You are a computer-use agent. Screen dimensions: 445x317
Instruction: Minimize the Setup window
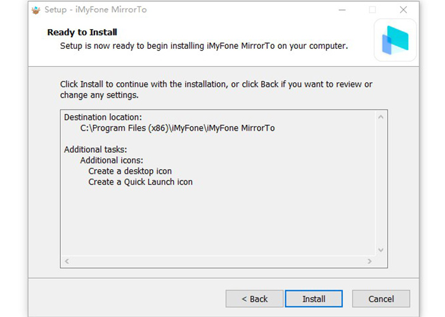coord(342,10)
